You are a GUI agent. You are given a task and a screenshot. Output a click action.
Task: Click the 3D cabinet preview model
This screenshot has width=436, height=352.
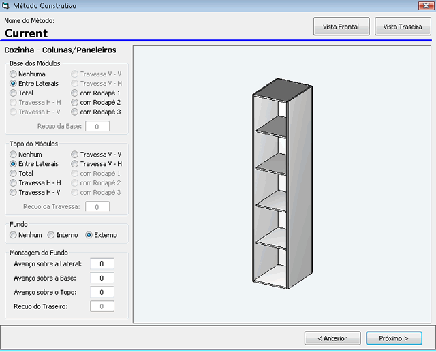(x=282, y=184)
